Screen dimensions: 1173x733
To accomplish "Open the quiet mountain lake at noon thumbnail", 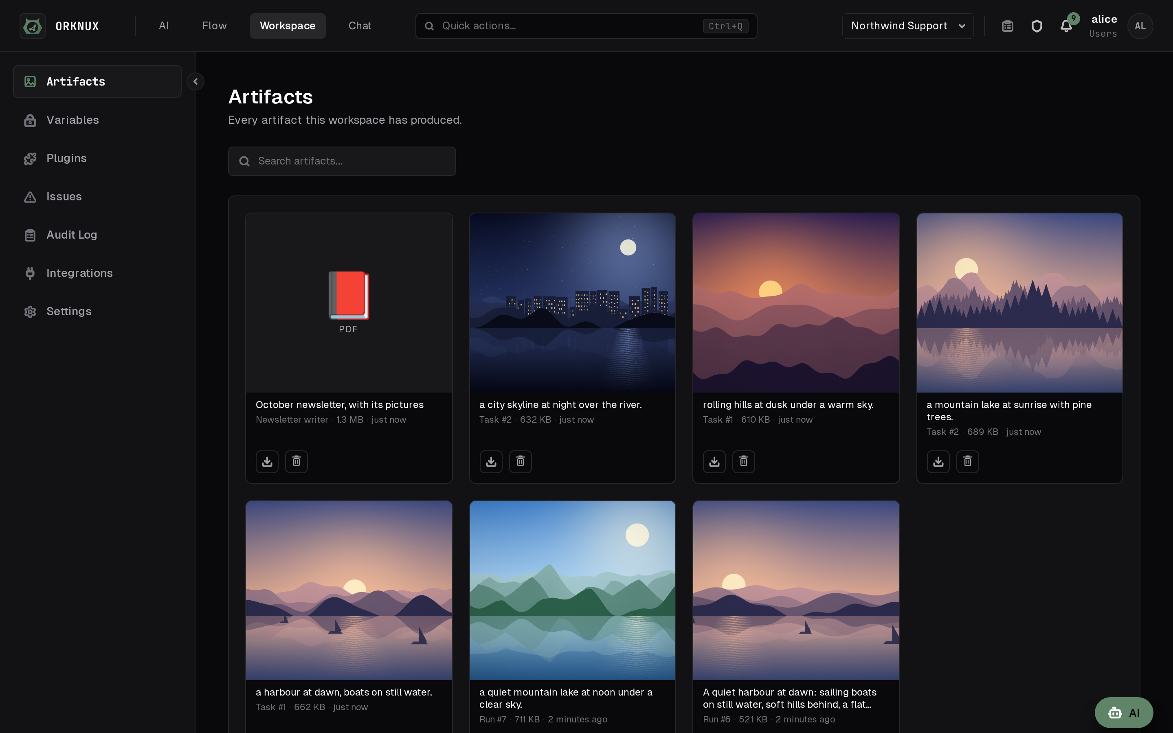I will pos(572,590).
